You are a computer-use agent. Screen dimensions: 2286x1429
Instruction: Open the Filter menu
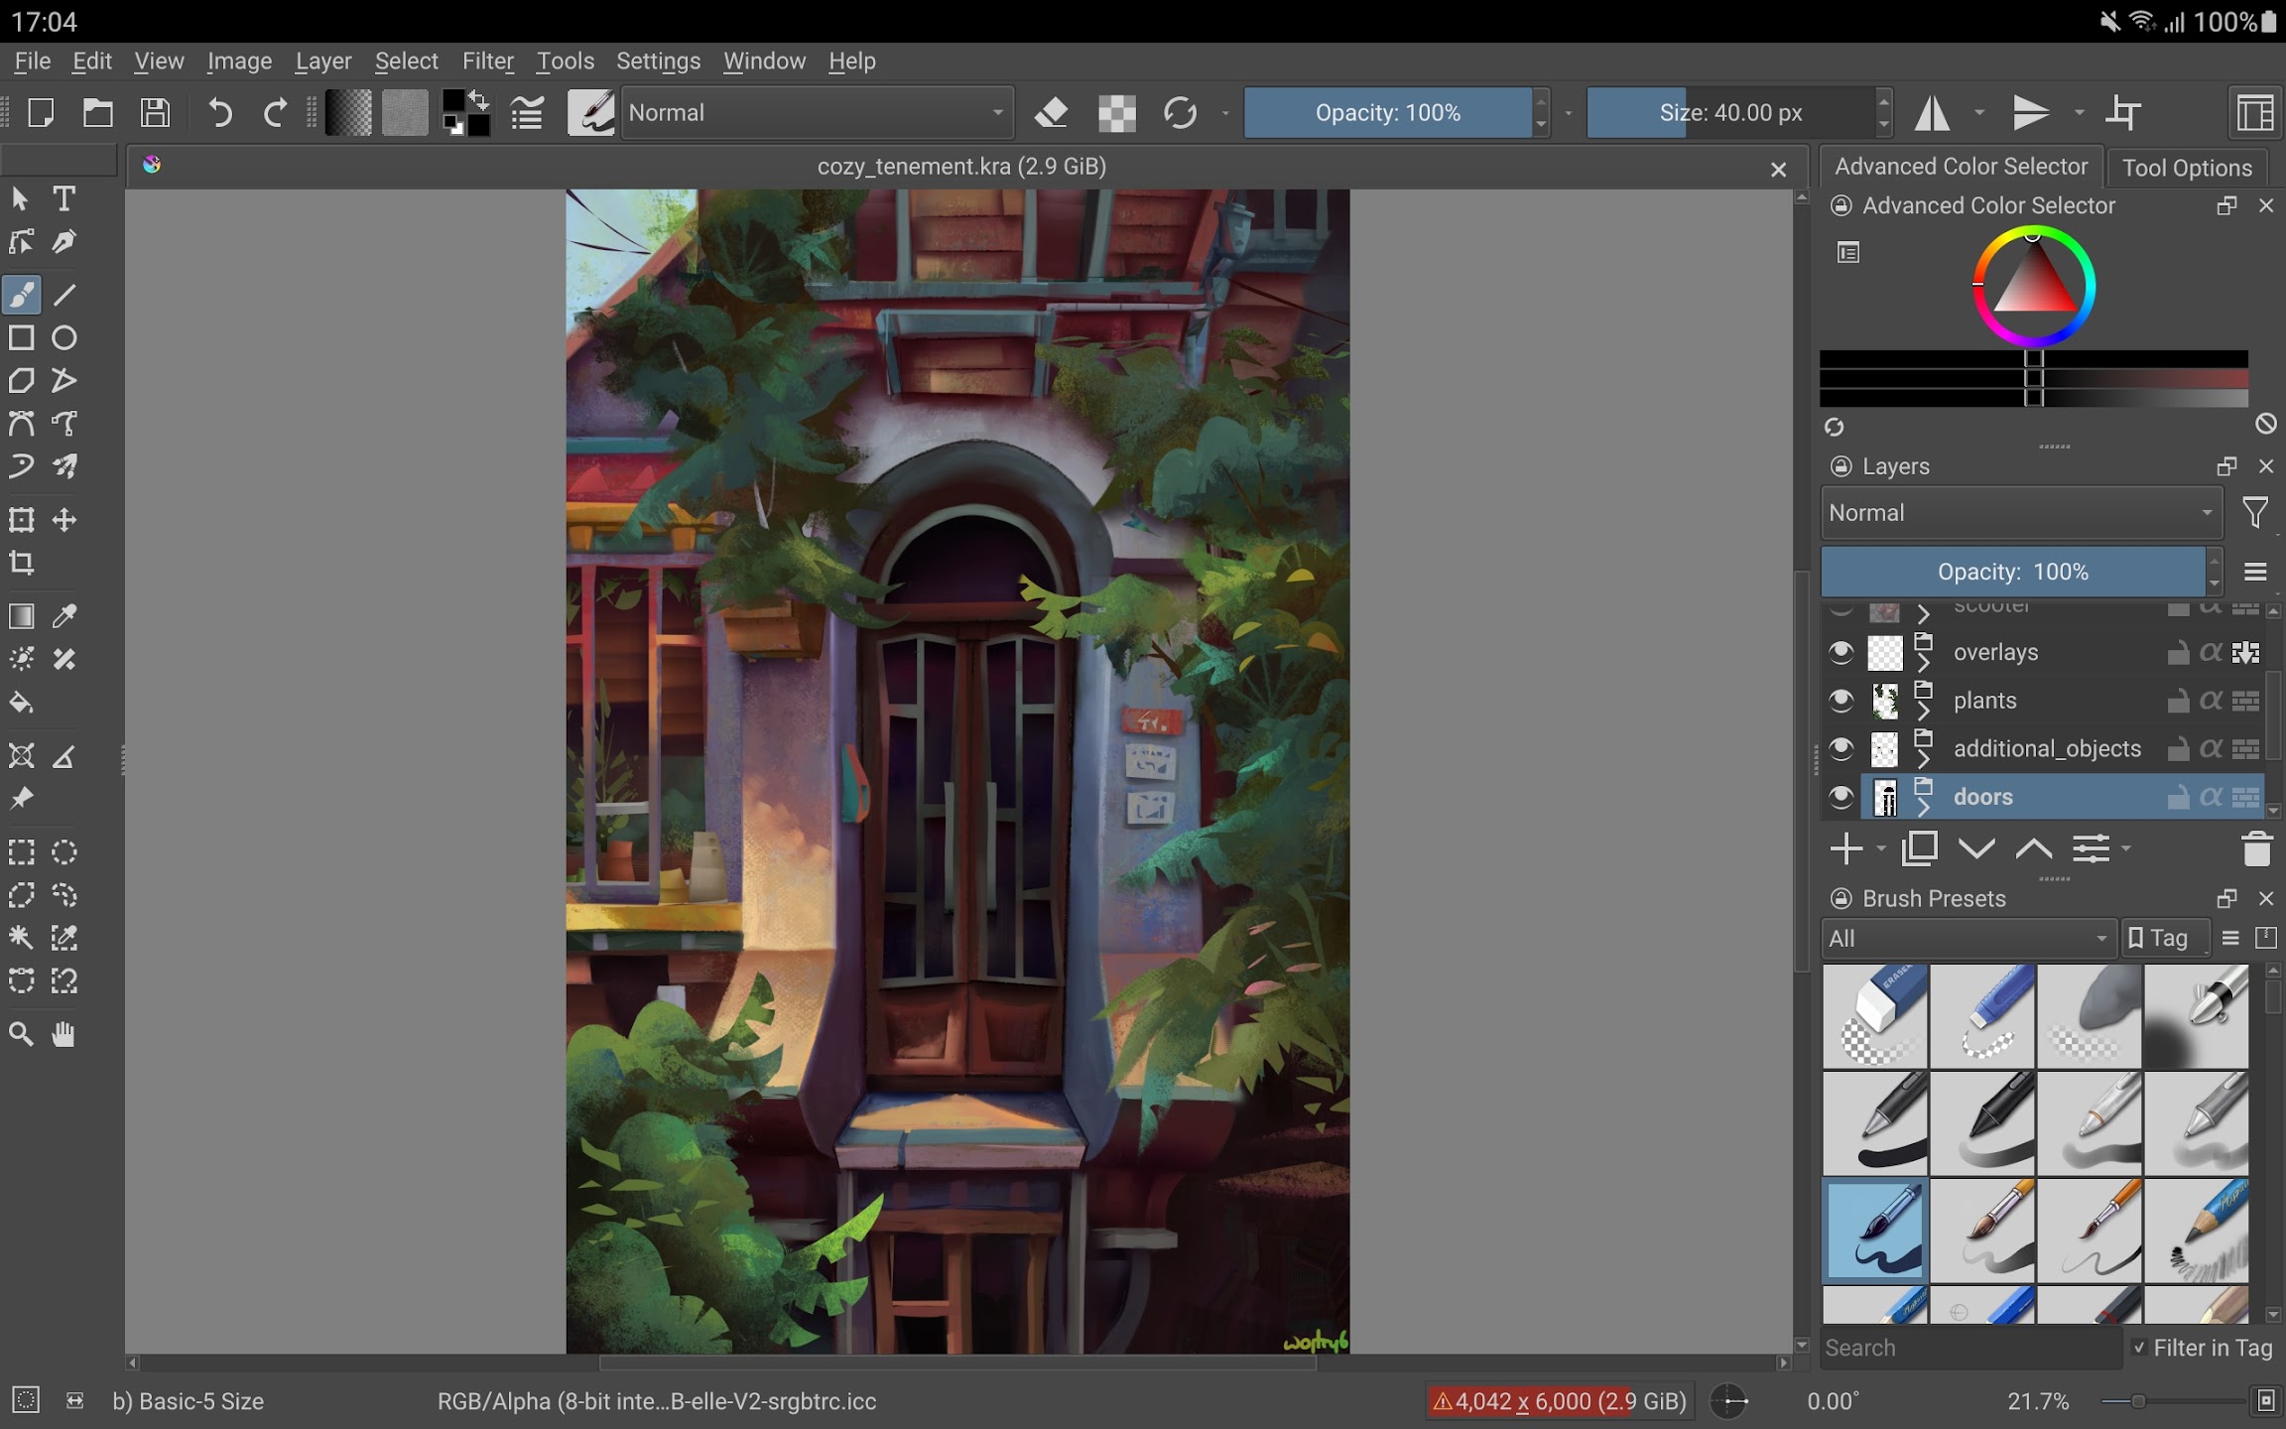[487, 61]
